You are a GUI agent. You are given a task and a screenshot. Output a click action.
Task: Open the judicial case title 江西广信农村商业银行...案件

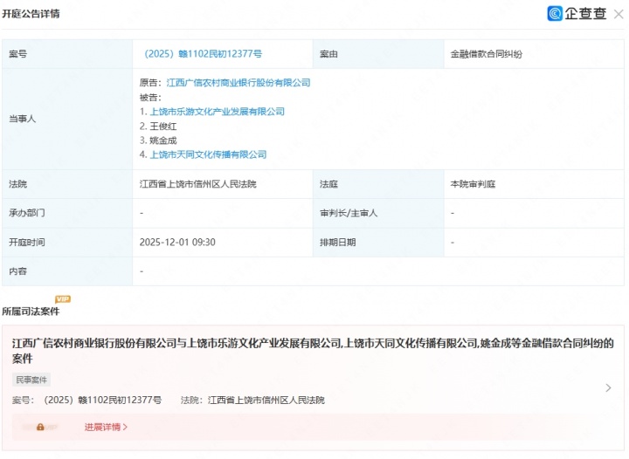coord(313,351)
